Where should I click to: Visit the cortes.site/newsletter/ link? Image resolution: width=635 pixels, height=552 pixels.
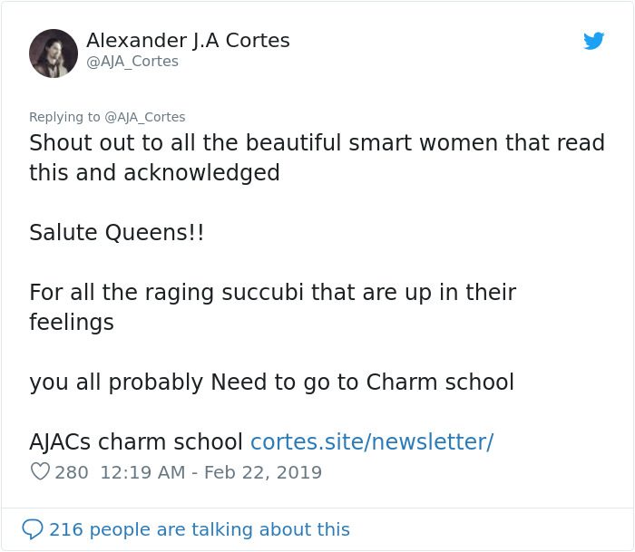tap(371, 442)
